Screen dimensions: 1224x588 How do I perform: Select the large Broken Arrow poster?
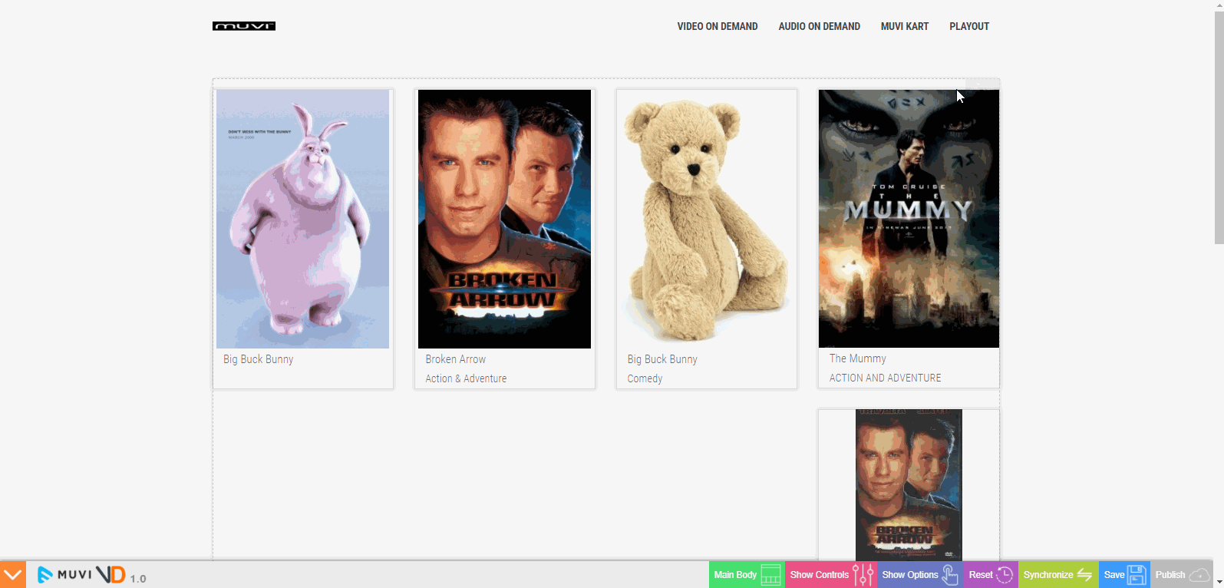pos(504,219)
